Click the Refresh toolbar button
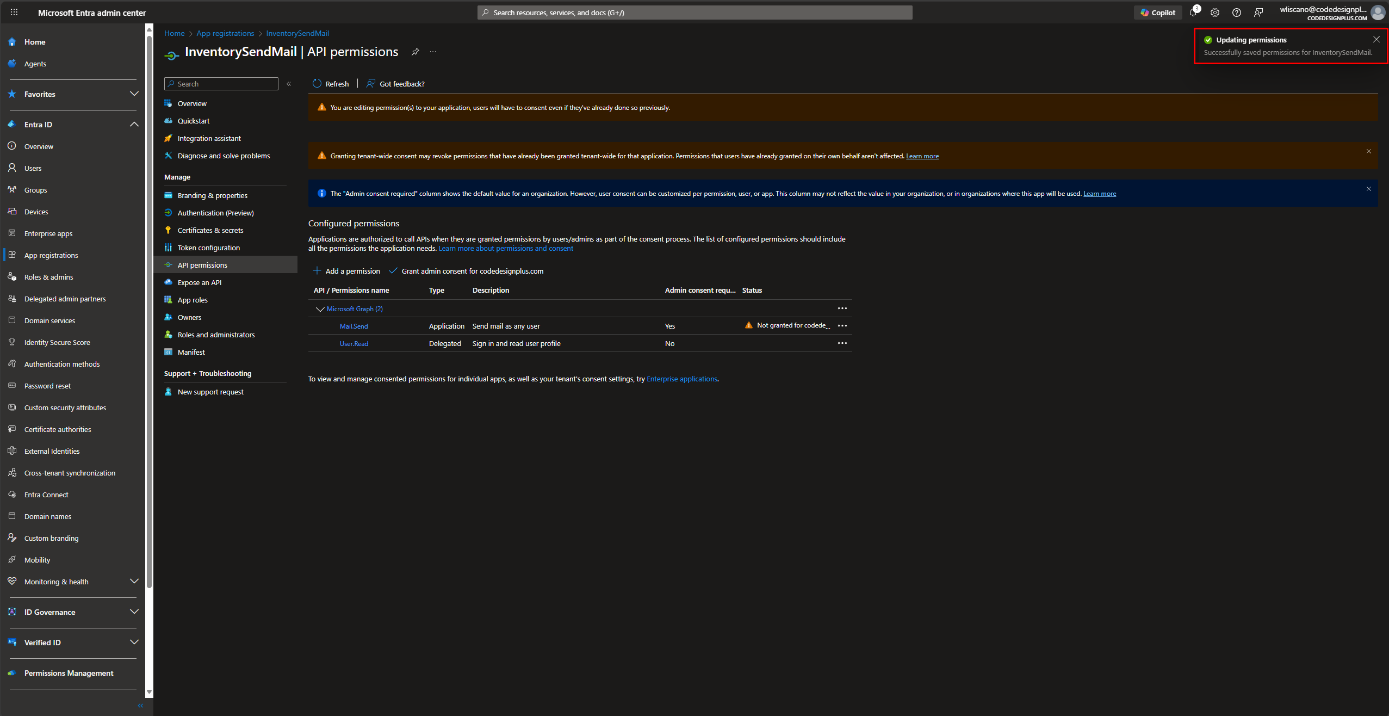This screenshot has height=716, width=1389. 331,84
